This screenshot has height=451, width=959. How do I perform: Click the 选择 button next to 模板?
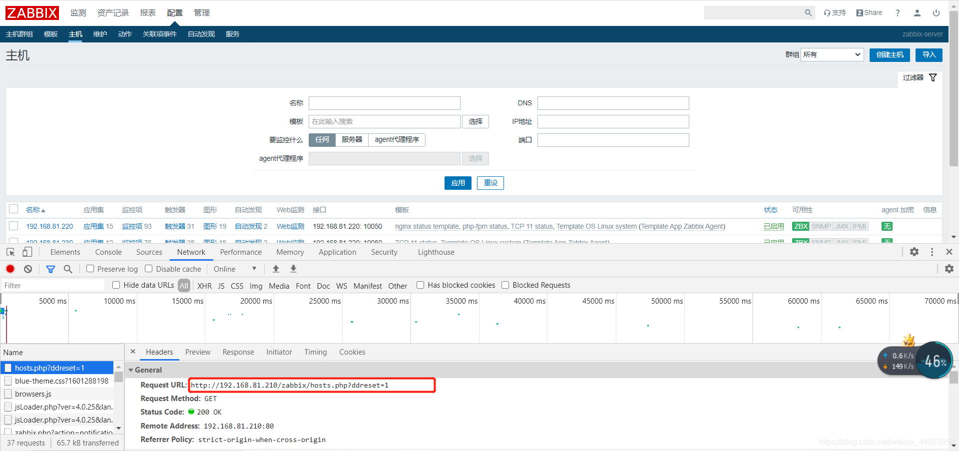pyautogui.click(x=476, y=121)
